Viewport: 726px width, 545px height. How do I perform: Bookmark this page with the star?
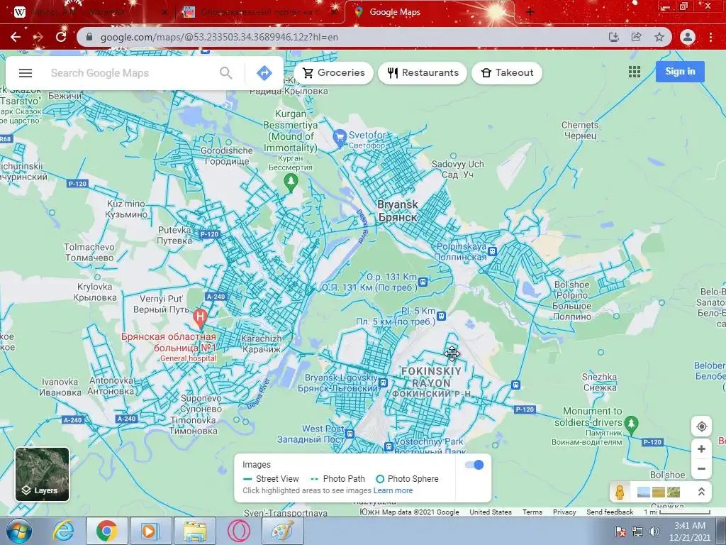659,37
